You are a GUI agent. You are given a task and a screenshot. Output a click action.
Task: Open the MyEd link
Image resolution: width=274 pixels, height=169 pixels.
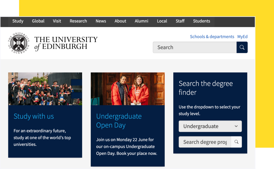point(242,37)
